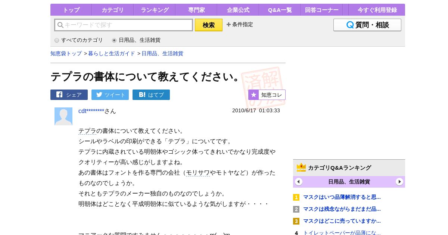Open the カテゴリ tab
The width and height of the screenshot is (448, 235).
tap(113, 10)
